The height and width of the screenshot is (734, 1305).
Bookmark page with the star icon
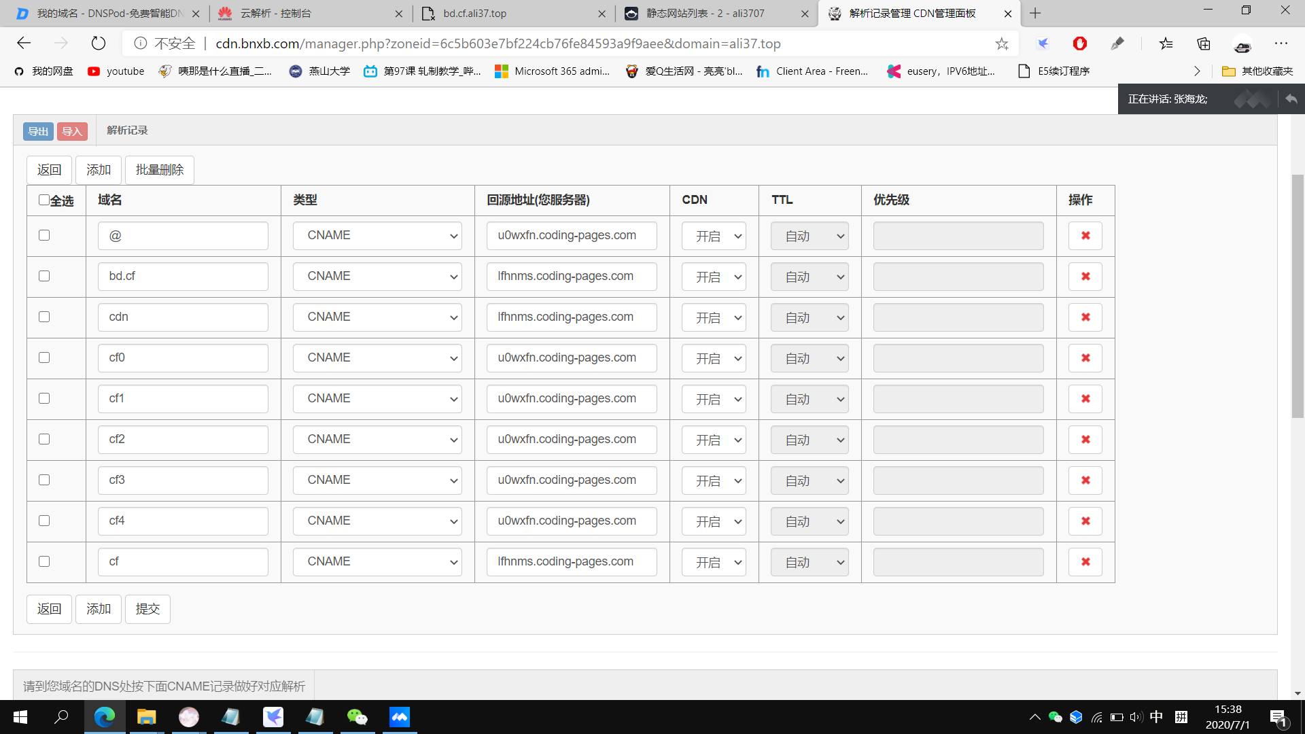(1002, 43)
